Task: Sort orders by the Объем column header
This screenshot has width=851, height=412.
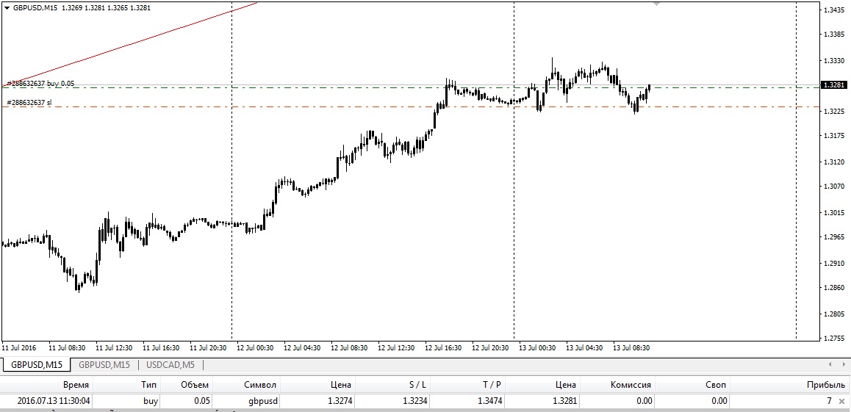Action: click(x=187, y=385)
